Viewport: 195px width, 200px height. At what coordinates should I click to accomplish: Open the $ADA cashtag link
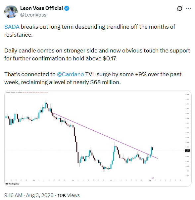click(12, 27)
